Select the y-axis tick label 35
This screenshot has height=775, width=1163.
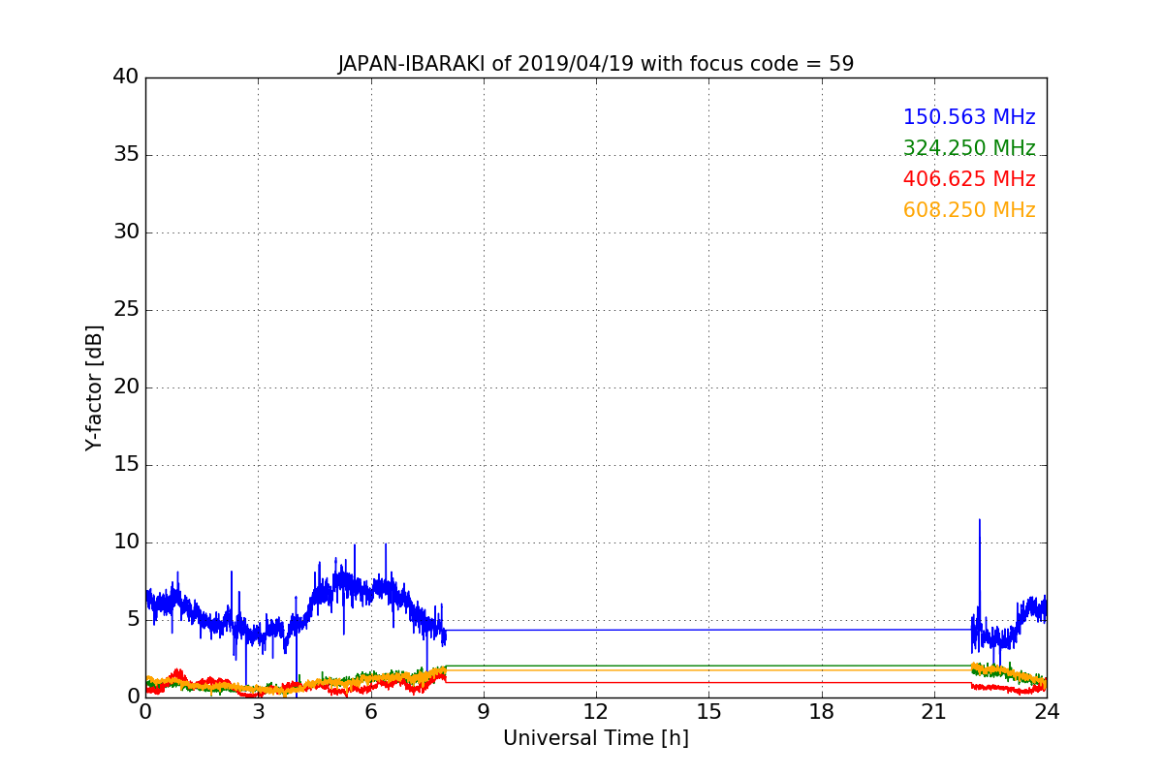pyautogui.click(x=126, y=155)
